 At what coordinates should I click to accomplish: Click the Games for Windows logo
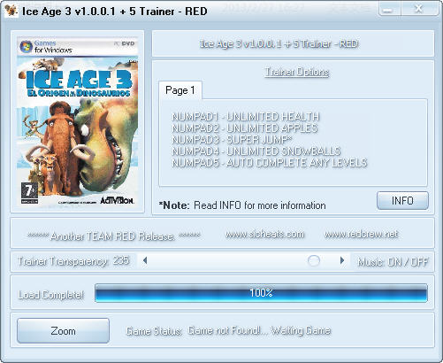pos(46,47)
